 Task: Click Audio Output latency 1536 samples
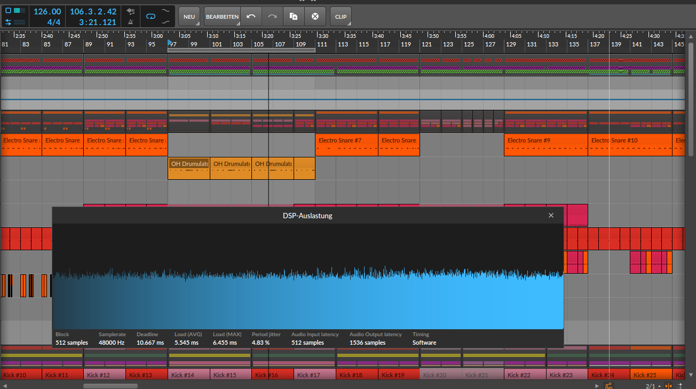pos(367,343)
